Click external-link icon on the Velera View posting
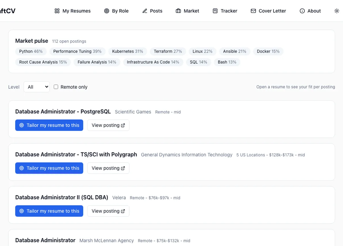The width and height of the screenshot is (343, 246). [123, 211]
